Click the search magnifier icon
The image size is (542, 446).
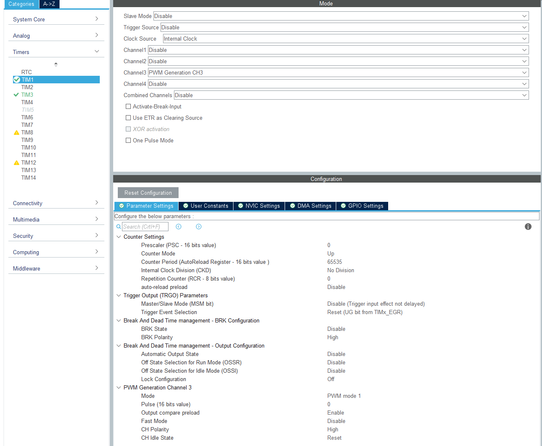click(119, 227)
